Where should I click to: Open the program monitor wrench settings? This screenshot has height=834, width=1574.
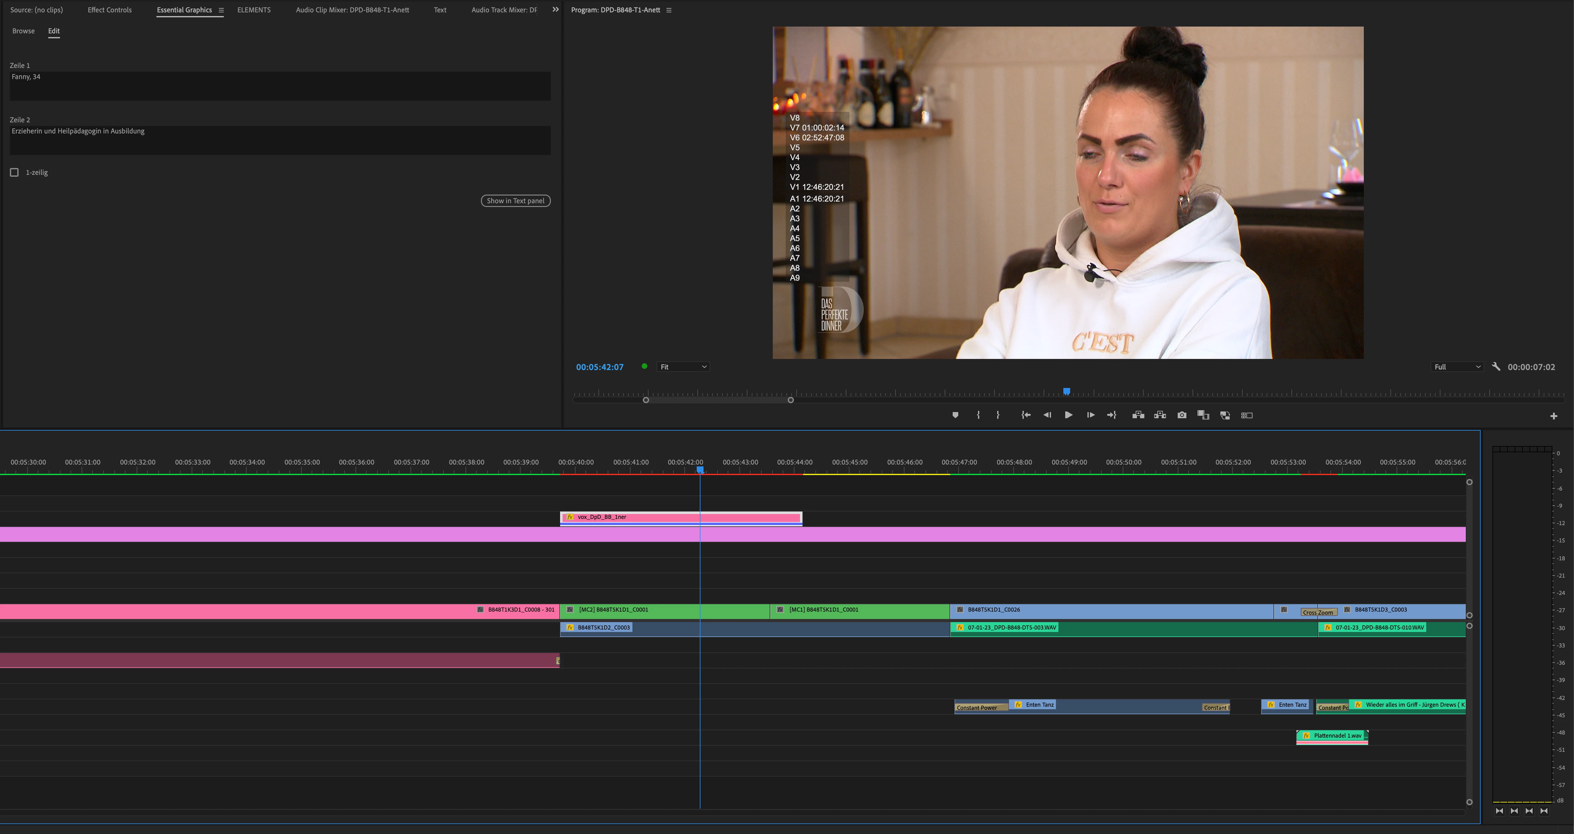[1496, 367]
